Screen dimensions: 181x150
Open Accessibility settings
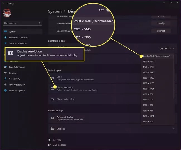tap(14, 79)
